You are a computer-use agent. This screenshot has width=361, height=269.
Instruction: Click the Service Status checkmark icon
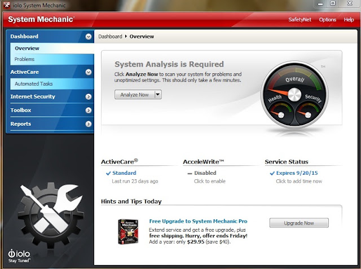pyautogui.click(x=272, y=173)
